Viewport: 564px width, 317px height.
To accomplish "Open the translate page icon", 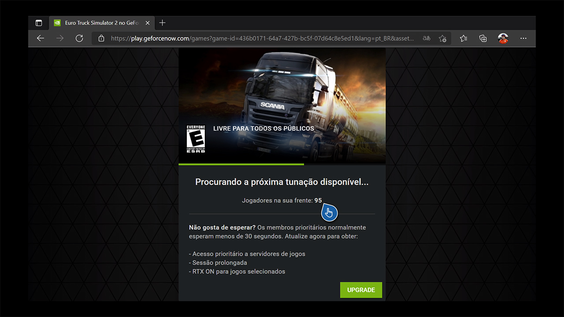I will [426, 38].
